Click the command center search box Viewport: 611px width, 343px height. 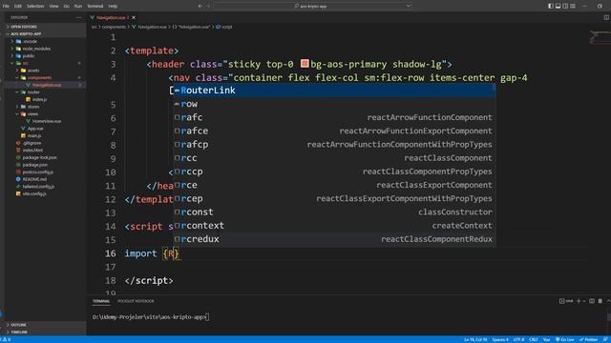(312, 6)
